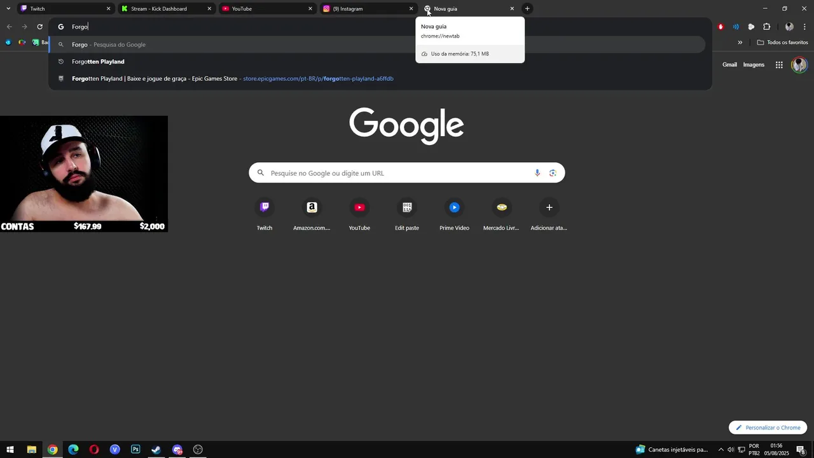Open the Amazon.com shortcut tile
This screenshot has width=814, height=458.
(312, 215)
